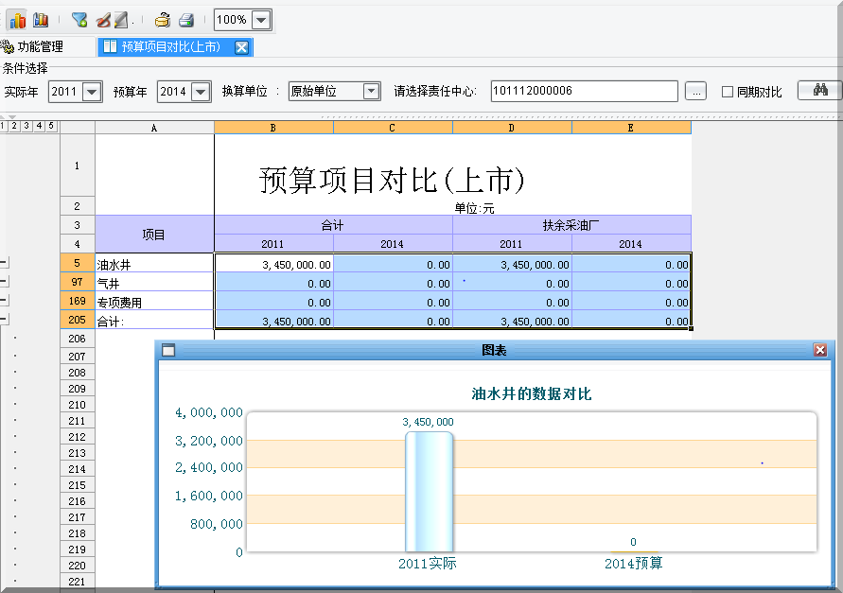Viewport: 843px width, 593px height.
Task: Open the 100% zoom dropdown
Action: [x=261, y=20]
